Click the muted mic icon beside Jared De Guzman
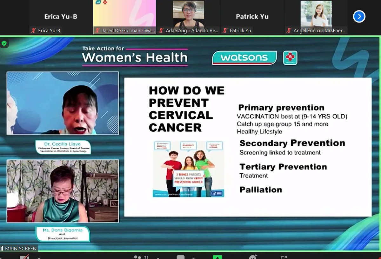The height and width of the screenshot is (259, 381). [x=97, y=31]
